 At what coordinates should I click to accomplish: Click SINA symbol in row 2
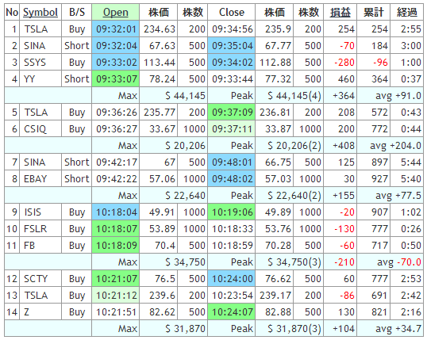35,46
